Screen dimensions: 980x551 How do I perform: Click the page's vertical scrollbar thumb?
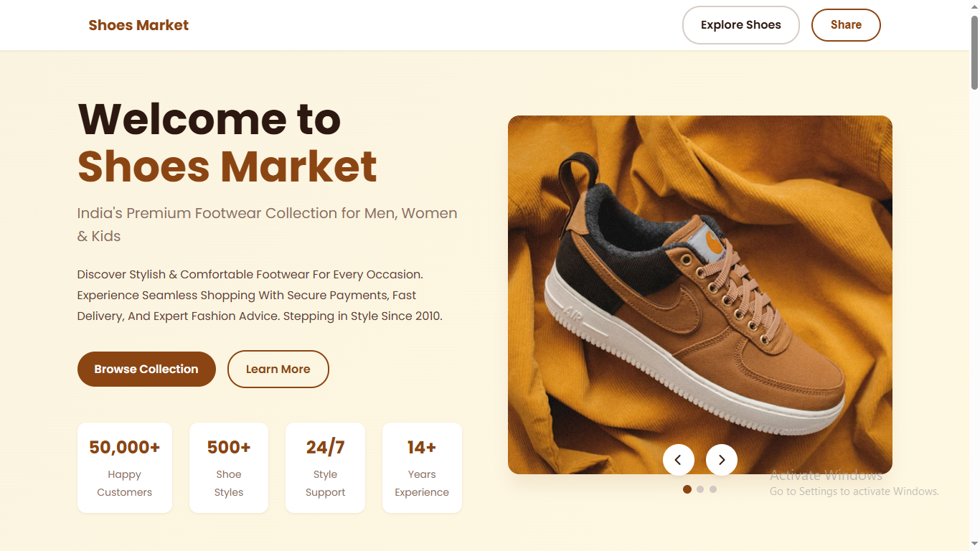click(974, 50)
